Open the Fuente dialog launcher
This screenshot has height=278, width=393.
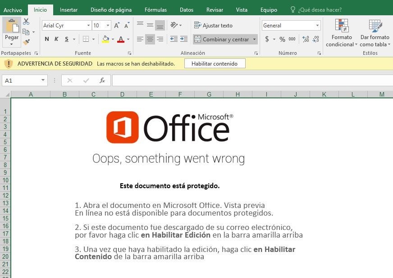tap(130, 53)
